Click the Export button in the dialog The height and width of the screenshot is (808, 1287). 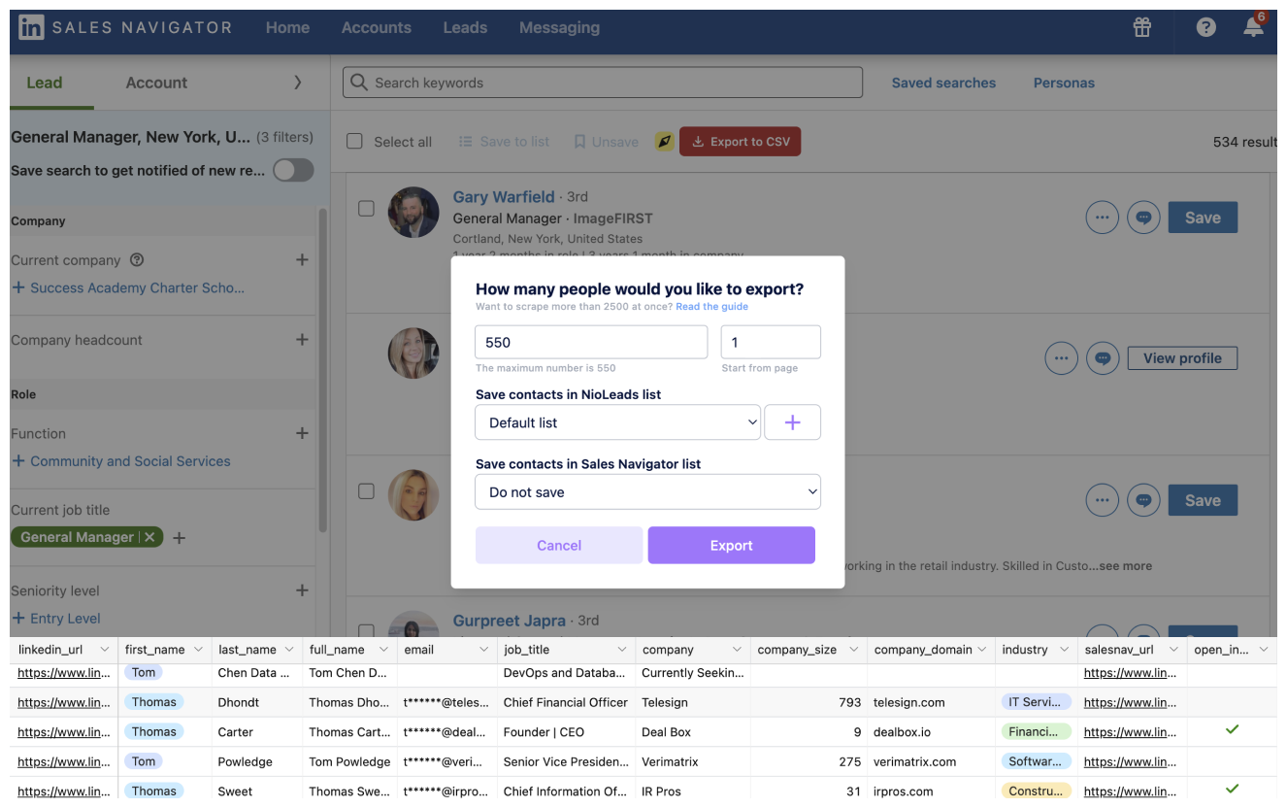[x=731, y=545]
